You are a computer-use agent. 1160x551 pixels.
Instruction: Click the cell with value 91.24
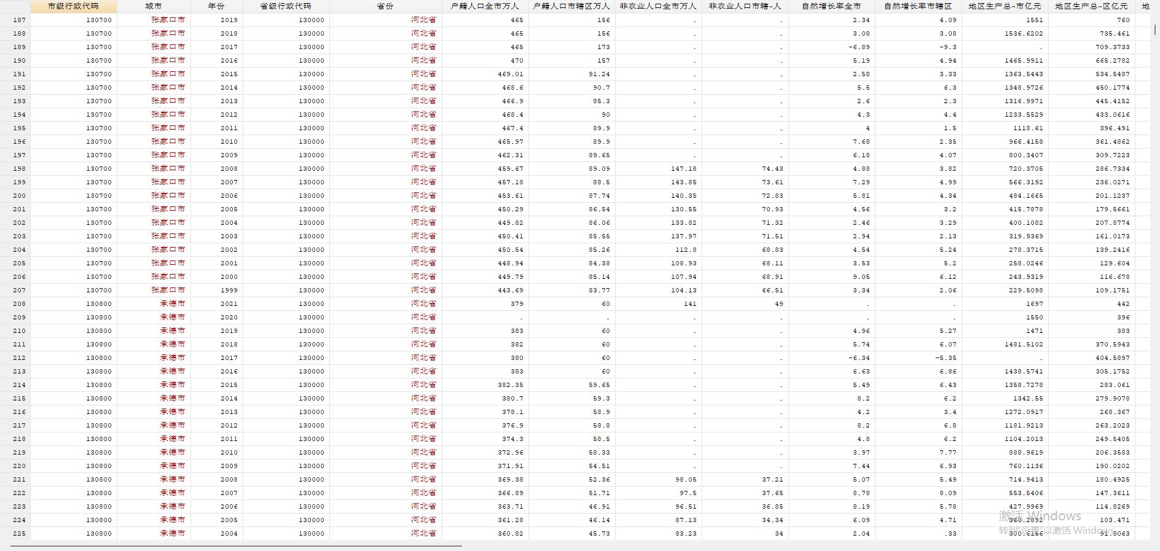point(571,74)
